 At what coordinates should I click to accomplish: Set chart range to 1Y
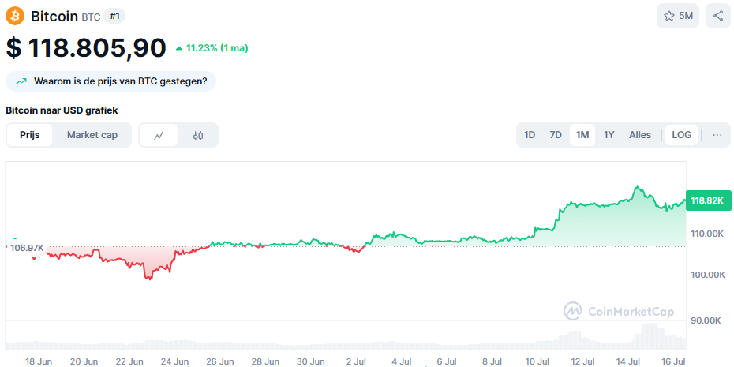tap(609, 135)
